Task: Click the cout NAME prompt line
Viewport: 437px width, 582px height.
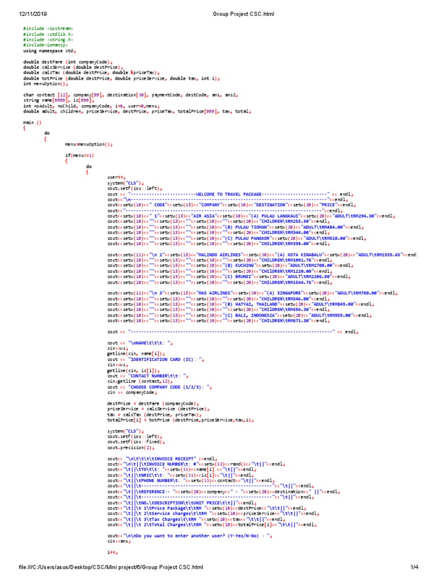Action: coord(140,343)
